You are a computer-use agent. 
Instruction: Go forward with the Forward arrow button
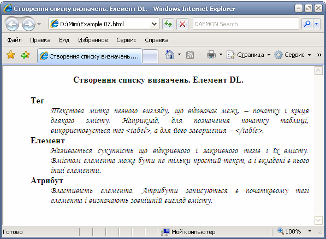tap(28, 24)
